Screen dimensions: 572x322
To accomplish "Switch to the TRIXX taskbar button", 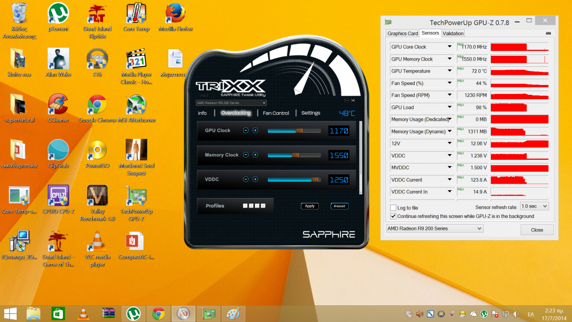I will [x=184, y=313].
